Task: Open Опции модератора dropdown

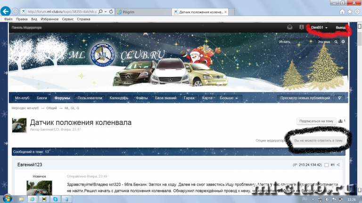Action: pyautogui.click(x=270, y=141)
